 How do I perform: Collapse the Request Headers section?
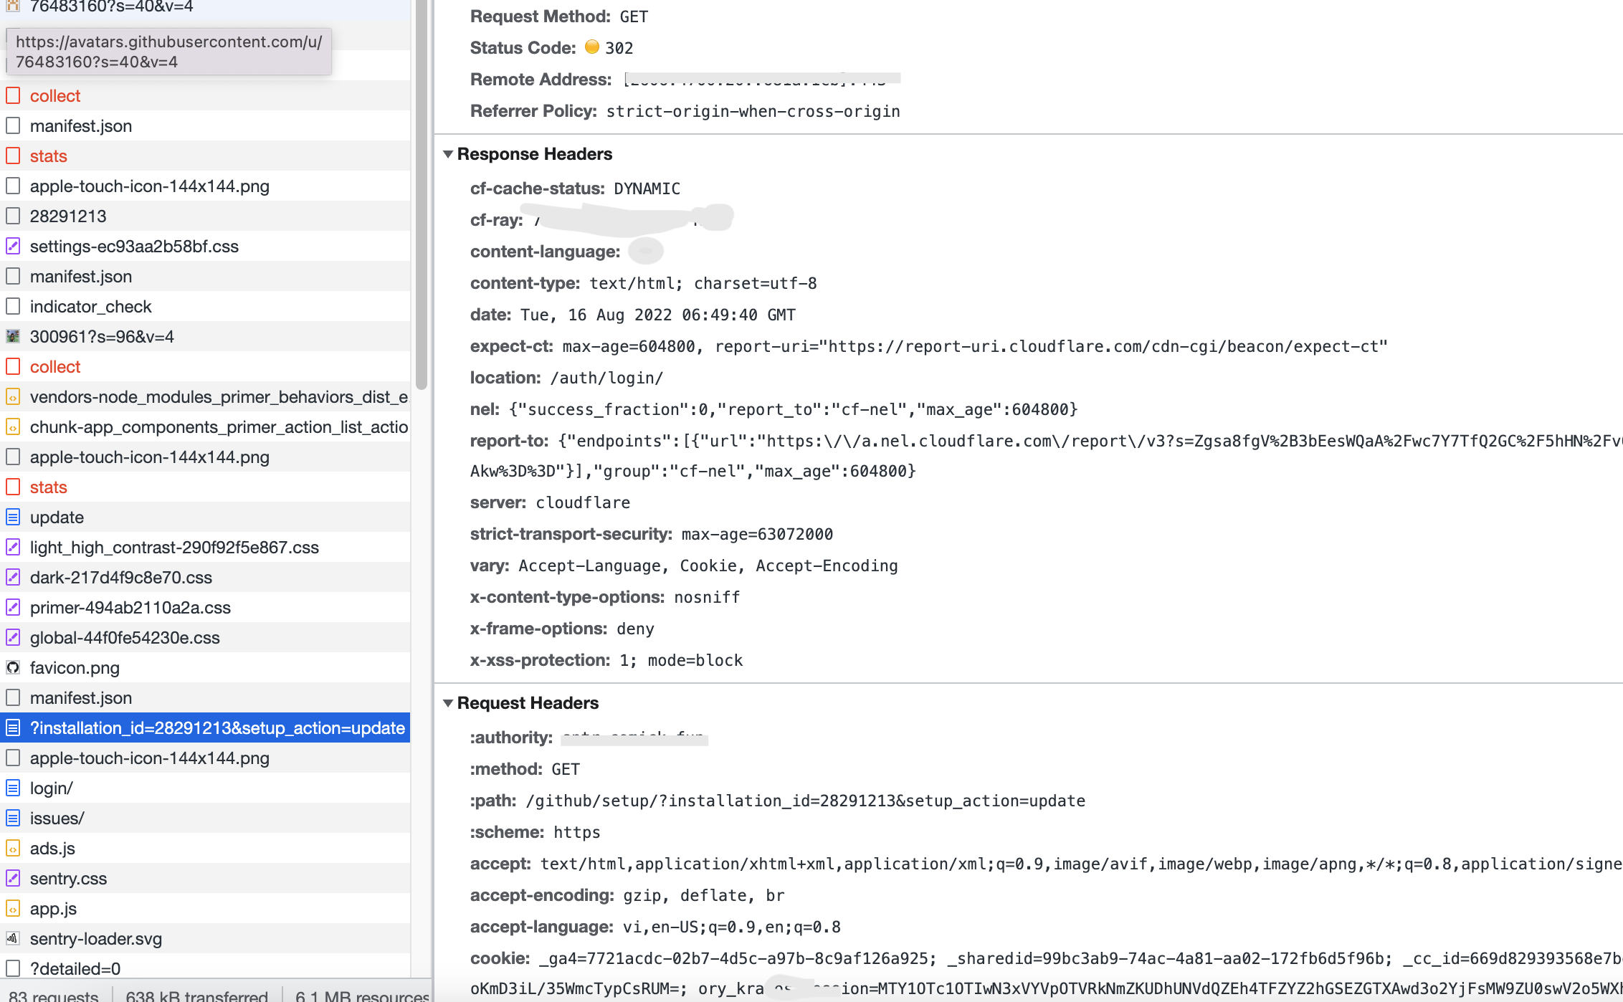449,703
